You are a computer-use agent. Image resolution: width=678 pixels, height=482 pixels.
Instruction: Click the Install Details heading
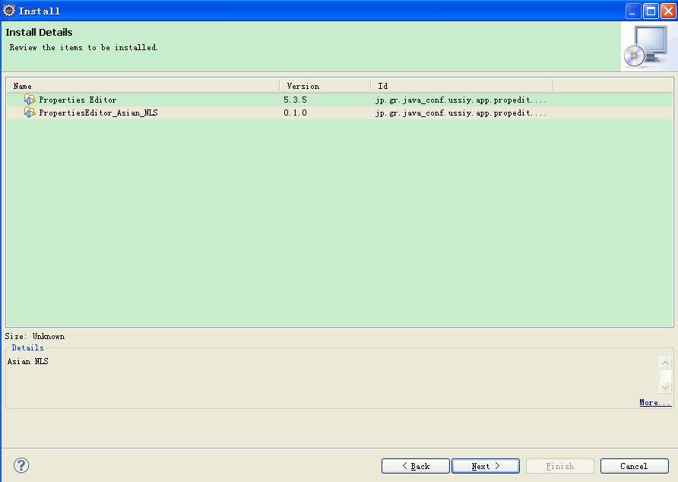pos(39,33)
